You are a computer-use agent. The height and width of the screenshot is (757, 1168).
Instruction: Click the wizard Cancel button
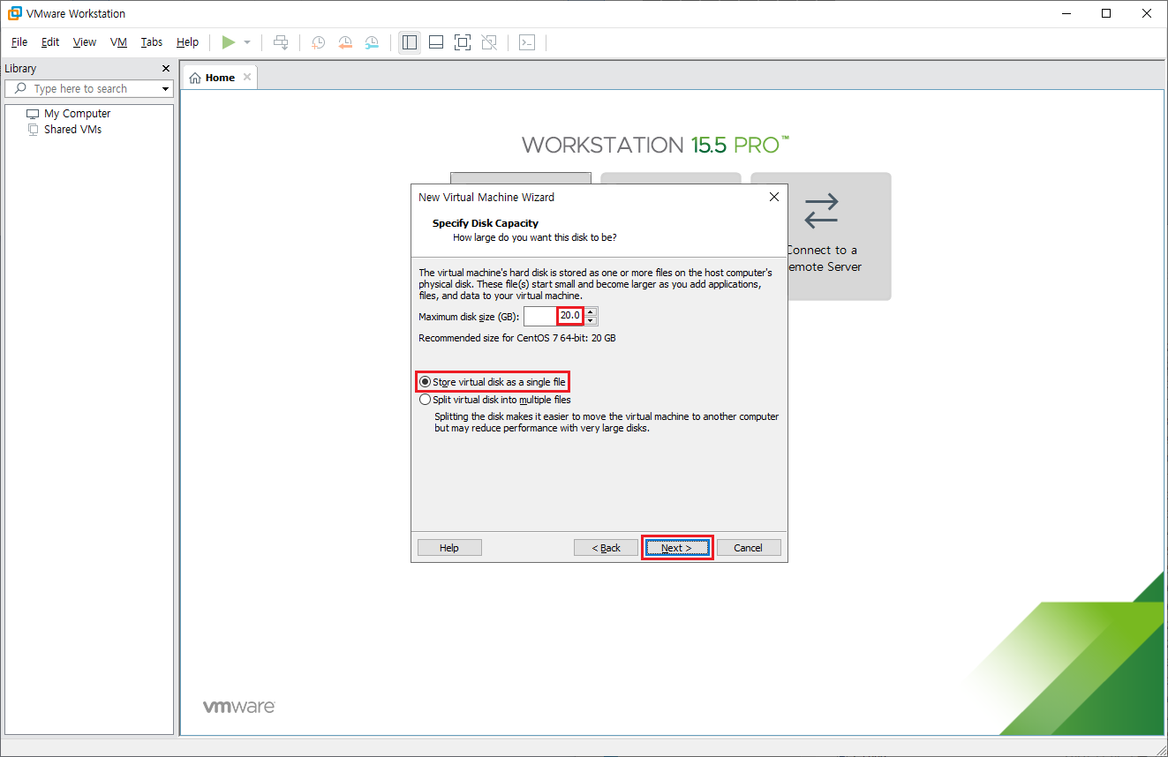tap(749, 548)
